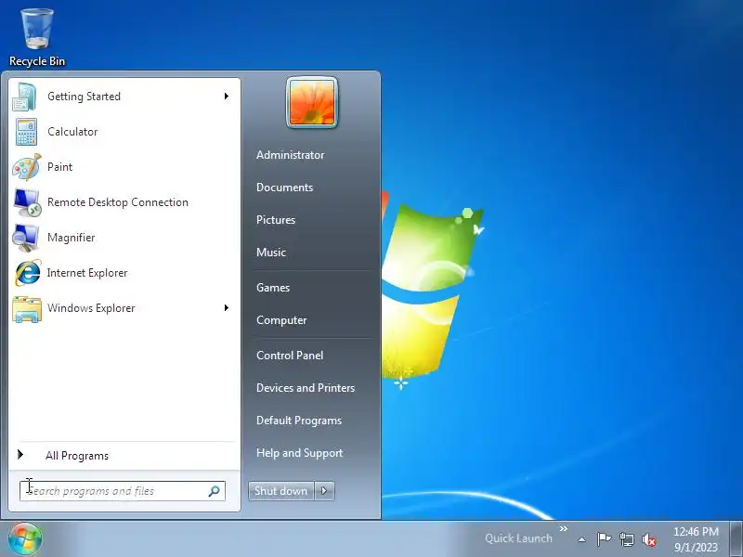Click the Calculator program label

72,132
